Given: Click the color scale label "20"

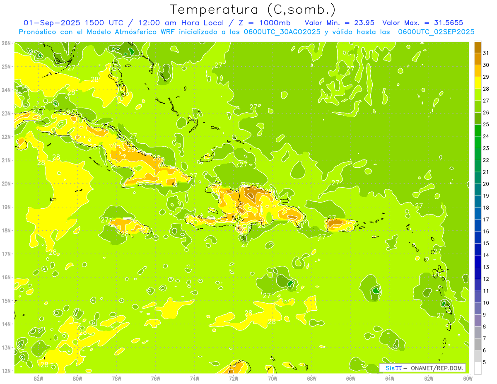Looking at the screenshot, I should tap(486, 184).
